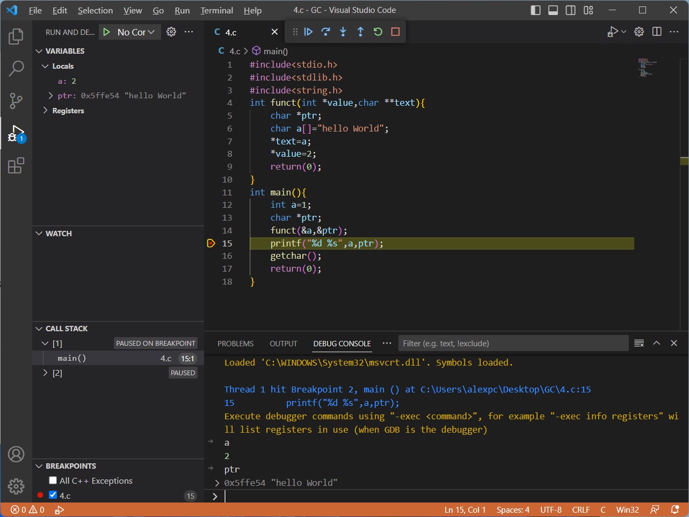Open the Extensions view
This screenshot has width=689, height=517.
(x=16, y=165)
